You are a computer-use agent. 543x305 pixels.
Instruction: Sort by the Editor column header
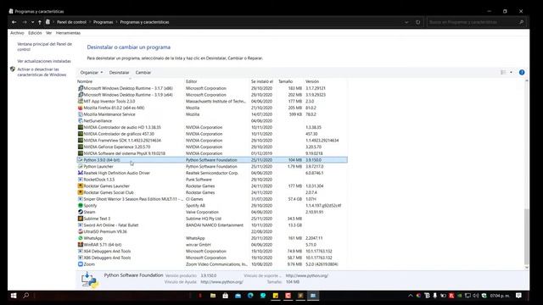191,81
